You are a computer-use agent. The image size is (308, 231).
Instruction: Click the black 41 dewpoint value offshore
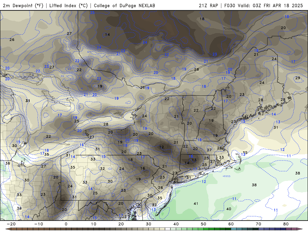coord(196,204)
